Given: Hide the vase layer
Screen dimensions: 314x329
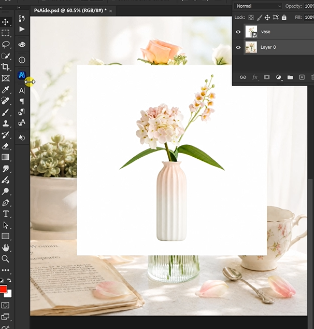Looking at the screenshot, I should tap(238, 32).
